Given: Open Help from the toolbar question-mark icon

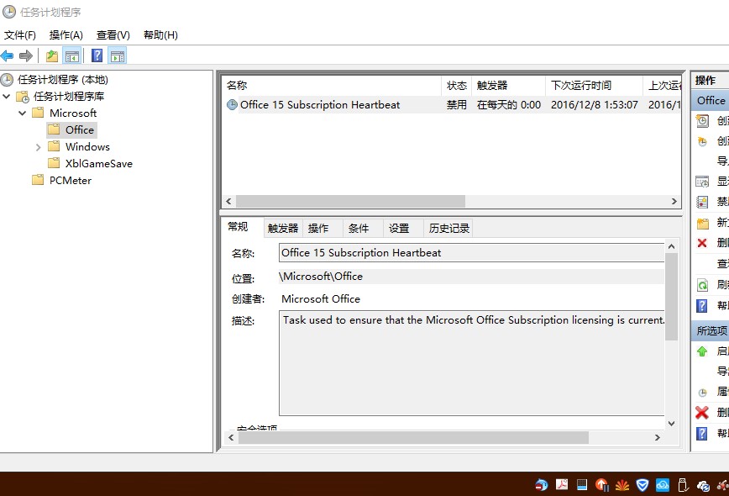Looking at the screenshot, I should coord(97,56).
